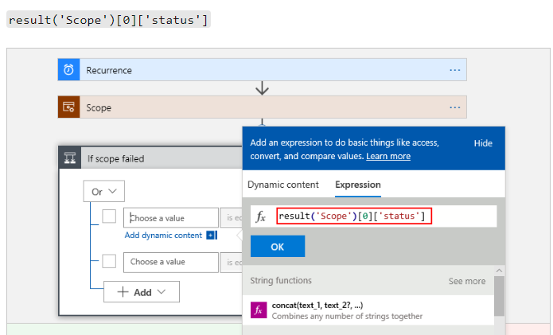Click first 'Choose a value' field
553x335 pixels.
pyautogui.click(x=171, y=217)
